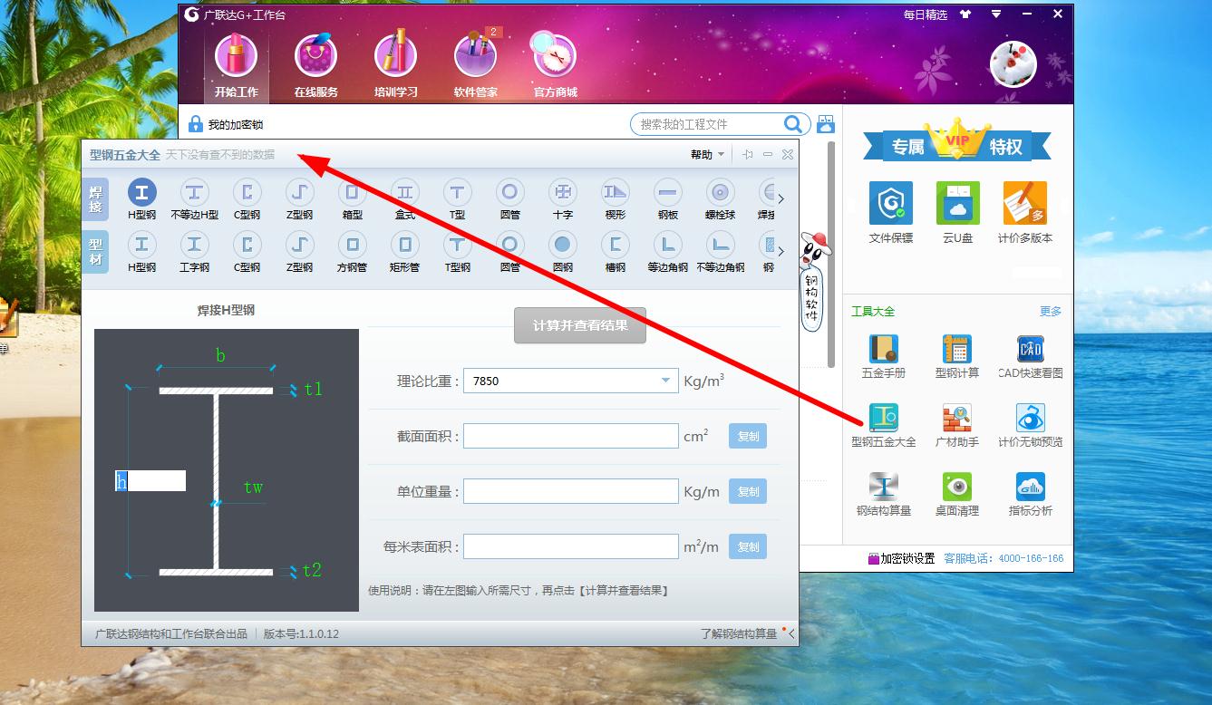This screenshot has width=1212, height=705.
Task: Click the 截面面积 result field
Action: coord(571,436)
